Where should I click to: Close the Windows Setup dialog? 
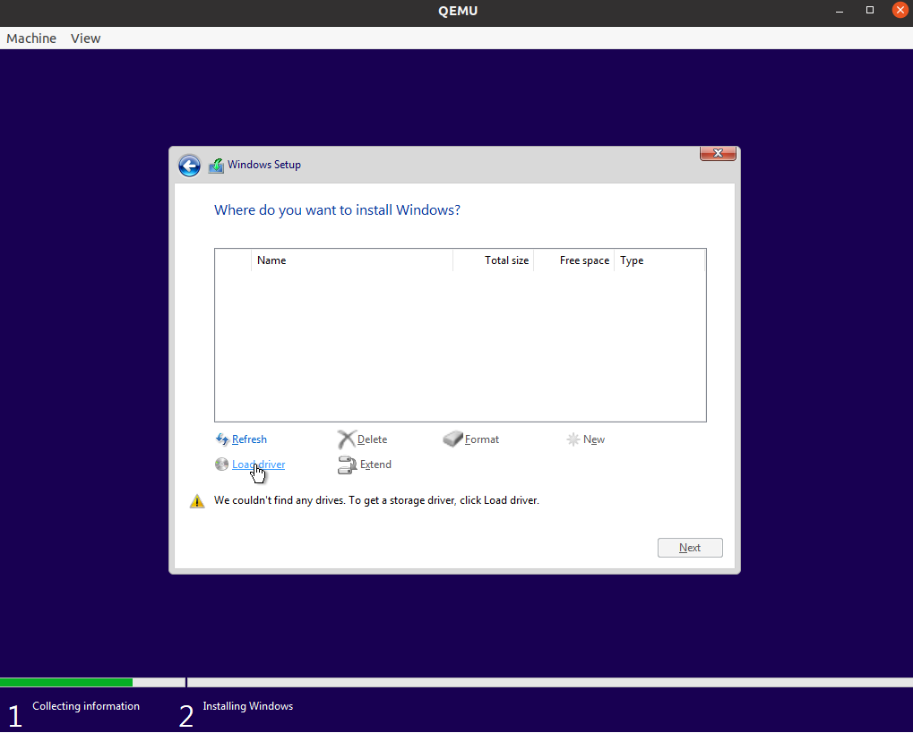click(718, 153)
